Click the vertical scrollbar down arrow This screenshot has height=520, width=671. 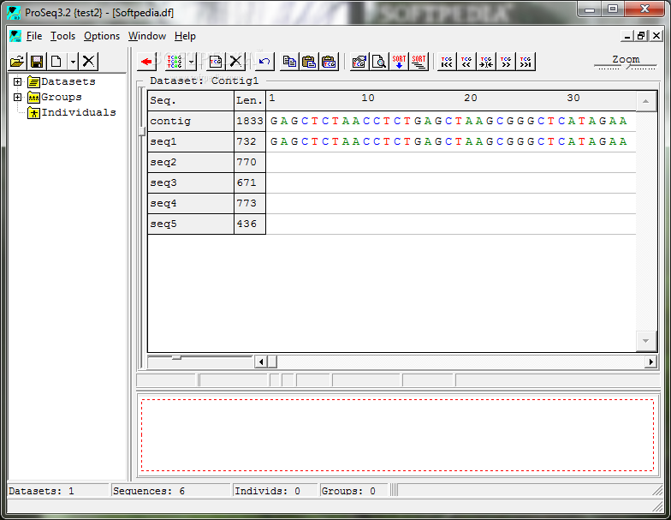tap(645, 341)
